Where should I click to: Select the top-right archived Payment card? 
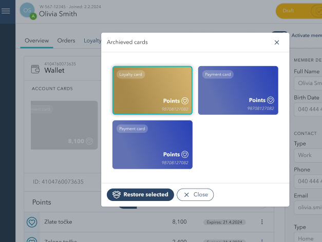[x=238, y=90]
